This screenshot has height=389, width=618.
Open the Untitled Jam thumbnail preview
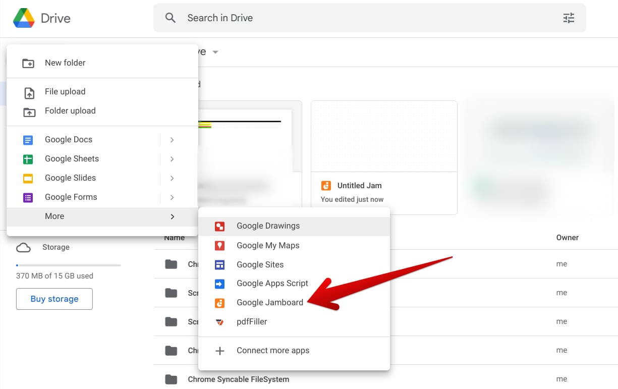point(384,136)
